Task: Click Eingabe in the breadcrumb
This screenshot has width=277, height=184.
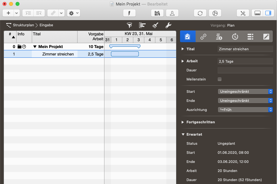Action: pos(46,25)
